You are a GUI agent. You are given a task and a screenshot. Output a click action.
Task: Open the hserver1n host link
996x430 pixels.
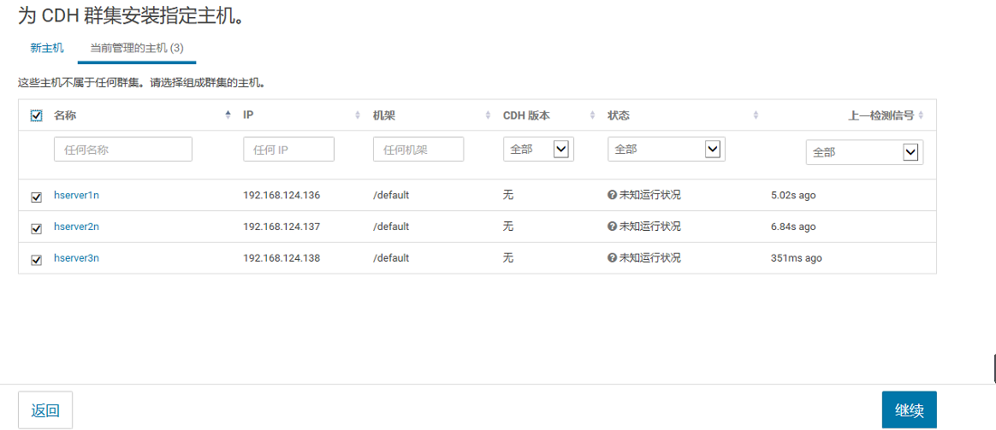click(76, 195)
